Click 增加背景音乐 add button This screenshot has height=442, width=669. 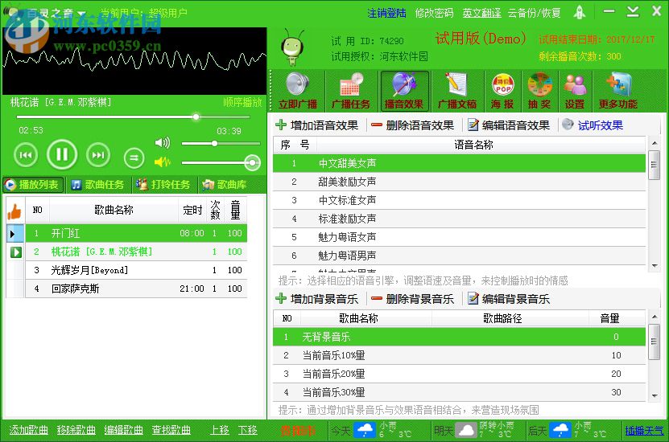click(x=317, y=299)
